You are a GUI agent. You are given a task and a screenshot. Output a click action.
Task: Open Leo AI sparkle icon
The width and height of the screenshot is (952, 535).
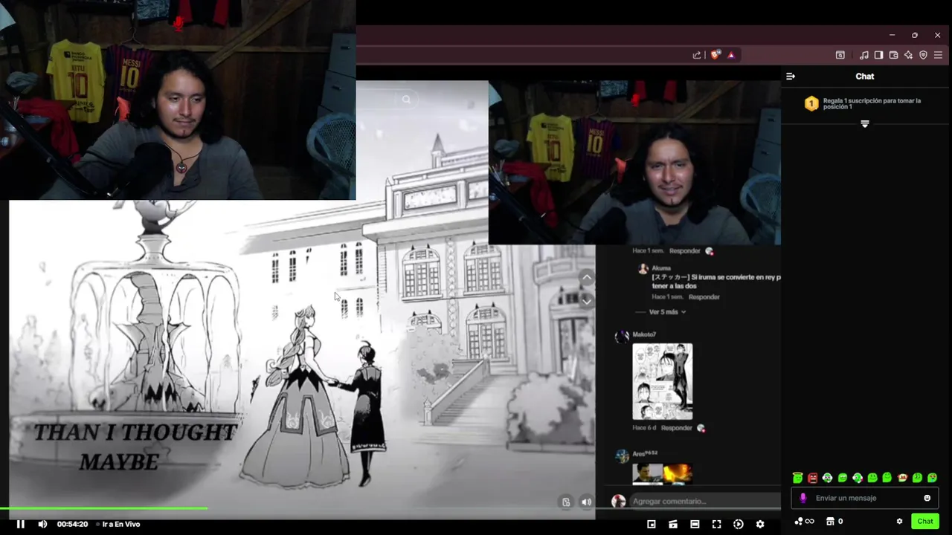(908, 55)
